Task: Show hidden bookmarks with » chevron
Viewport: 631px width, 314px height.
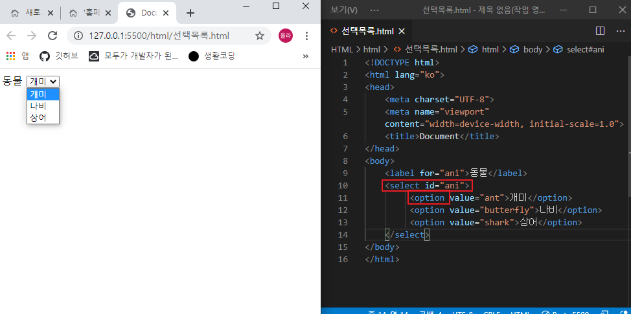Action: [x=305, y=56]
